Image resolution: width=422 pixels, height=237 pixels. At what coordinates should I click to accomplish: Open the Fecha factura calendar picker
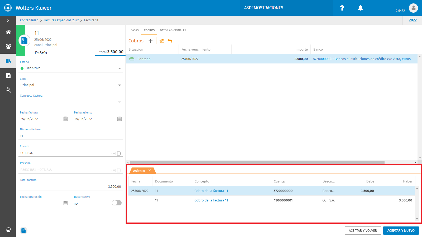pos(66,119)
